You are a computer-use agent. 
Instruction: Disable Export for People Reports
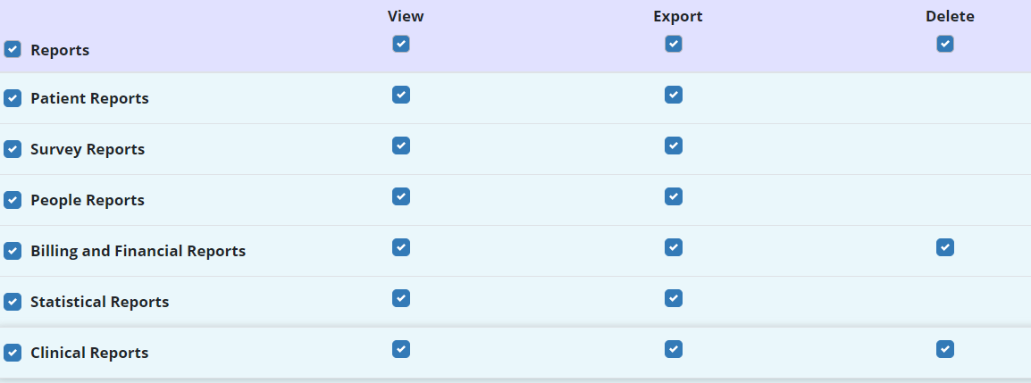[674, 196]
